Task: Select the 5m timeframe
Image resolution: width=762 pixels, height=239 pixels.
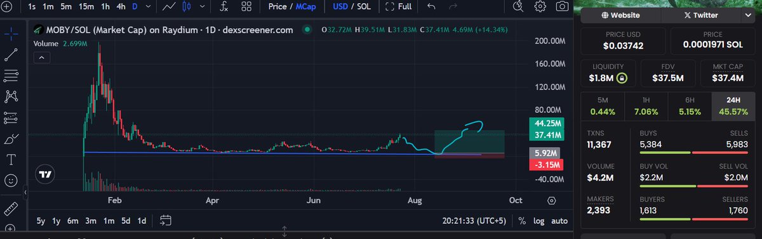Action: coord(67,7)
